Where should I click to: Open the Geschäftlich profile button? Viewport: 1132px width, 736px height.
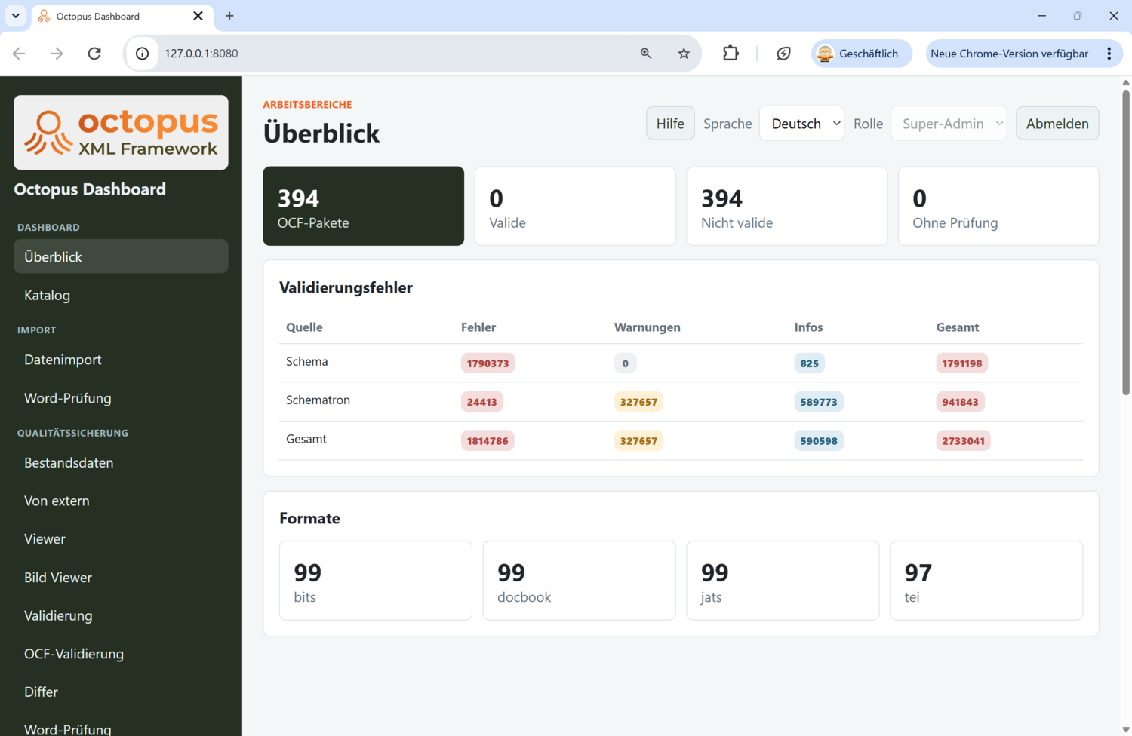pos(861,54)
